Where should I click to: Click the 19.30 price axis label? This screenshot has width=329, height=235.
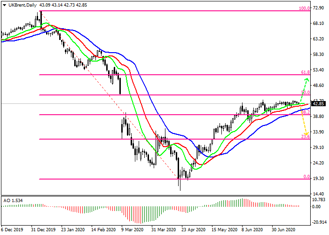(x=318, y=179)
